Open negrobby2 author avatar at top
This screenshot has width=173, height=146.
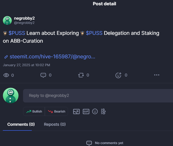[7, 20]
